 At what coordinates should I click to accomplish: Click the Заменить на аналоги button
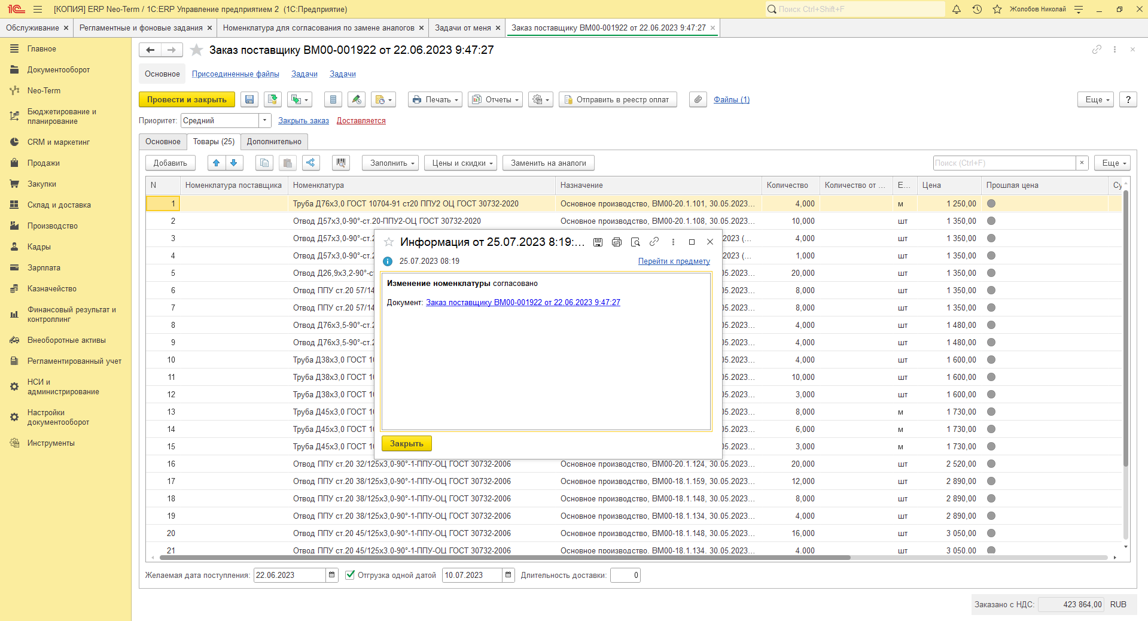(x=549, y=163)
